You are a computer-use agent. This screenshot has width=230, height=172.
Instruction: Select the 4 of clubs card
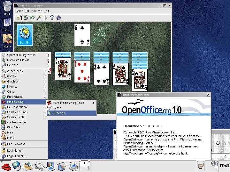click(x=101, y=74)
